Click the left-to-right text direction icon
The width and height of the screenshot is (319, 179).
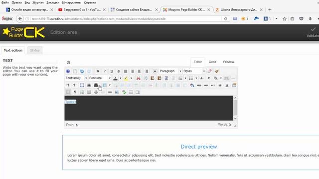(68, 85)
